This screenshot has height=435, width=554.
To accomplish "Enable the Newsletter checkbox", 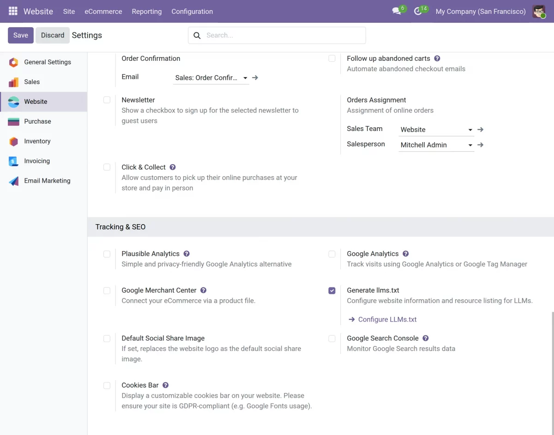I will click(x=107, y=100).
